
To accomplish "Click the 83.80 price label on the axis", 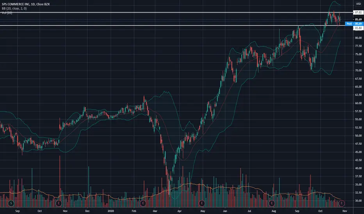I will 358,28.
